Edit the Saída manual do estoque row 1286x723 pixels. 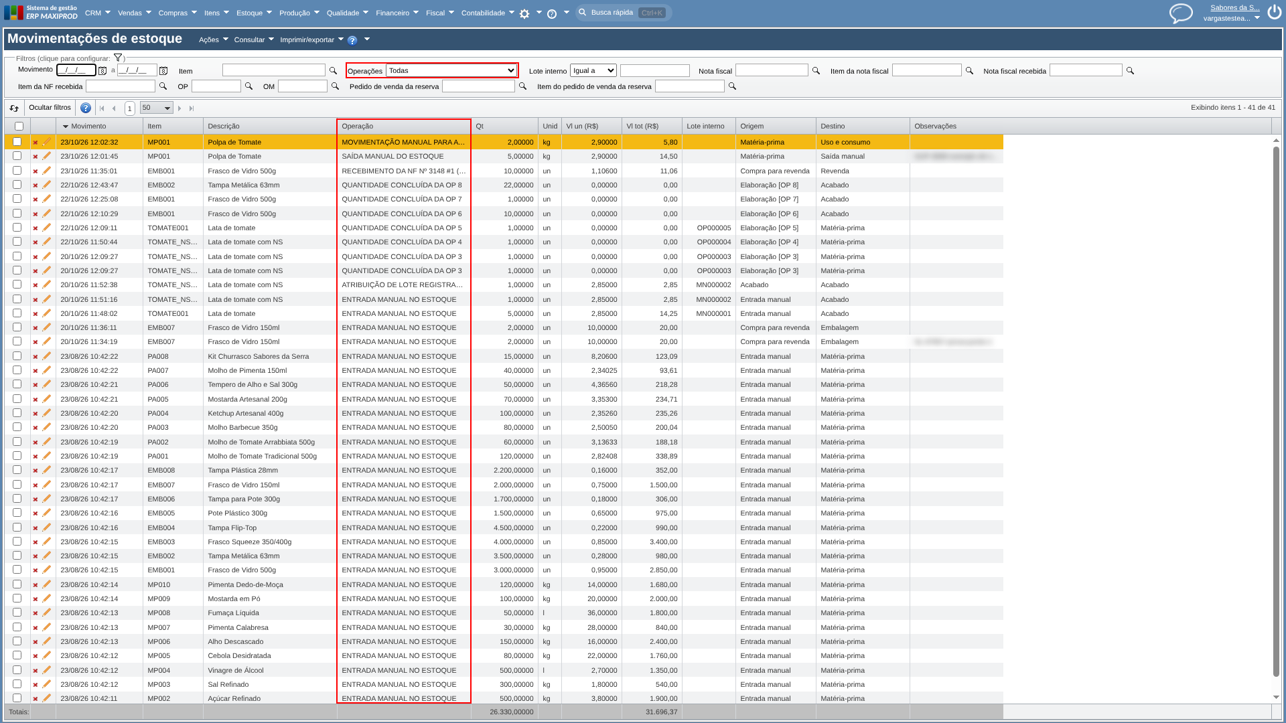(x=47, y=156)
